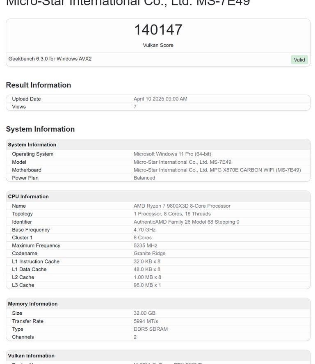
Task: Select MPG X870E CARBON WIFI motherboard value
Action: pyautogui.click(x=217, y=170)
